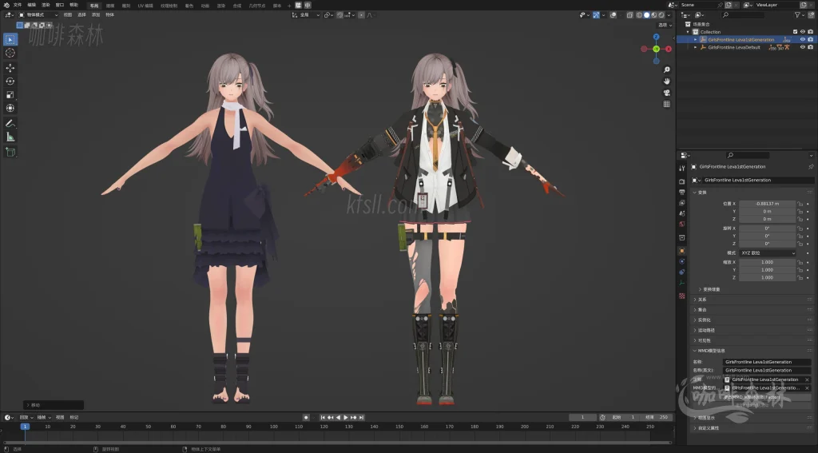Select the Rotate tool
Screen dimensions: 818x453
tap(10, 81)
